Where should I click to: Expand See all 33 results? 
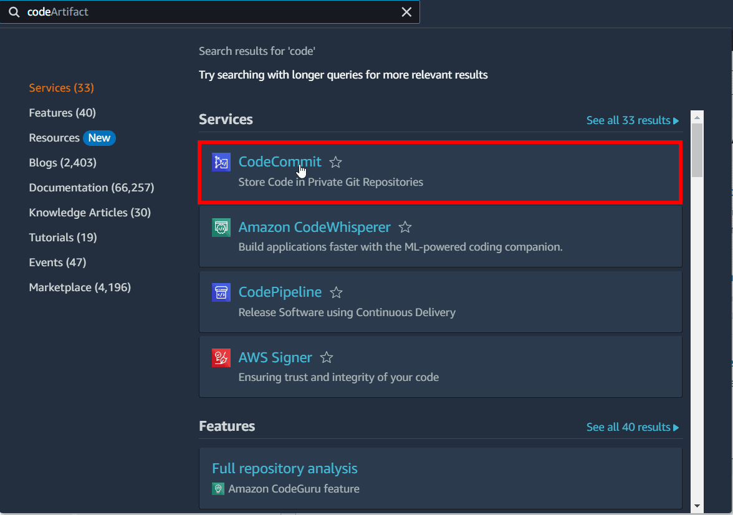coord(632,120)
